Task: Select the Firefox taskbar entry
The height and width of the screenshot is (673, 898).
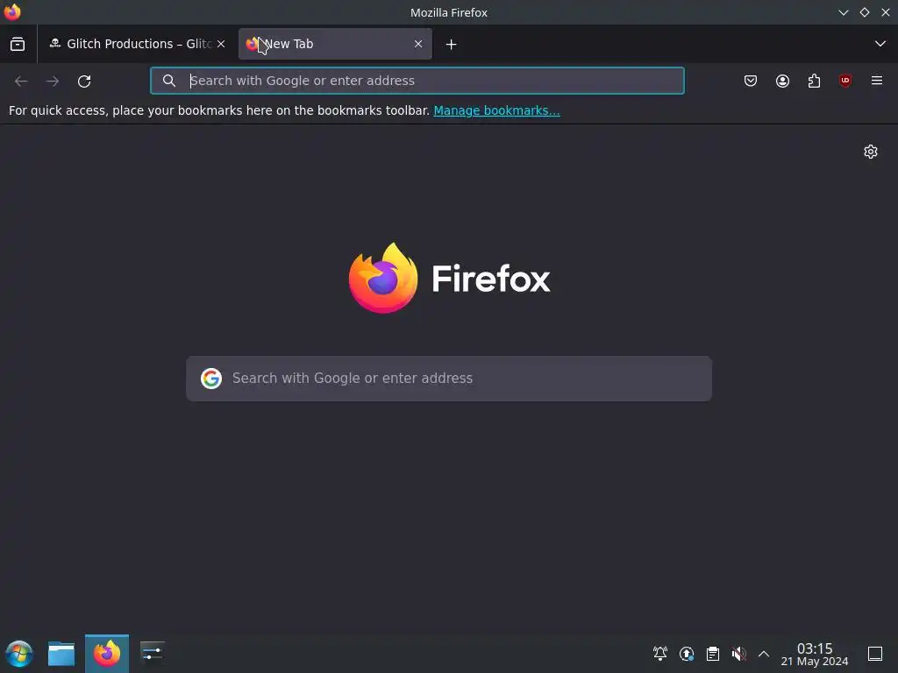Action: tap(107, 654)
